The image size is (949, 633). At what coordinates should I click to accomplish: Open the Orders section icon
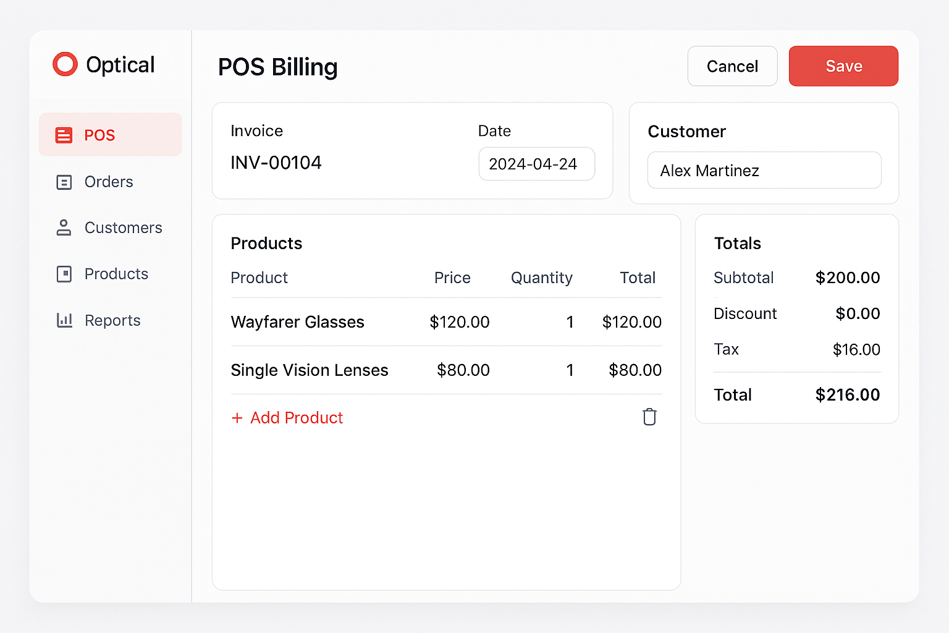pyautogui.click(x=64, y=182)
